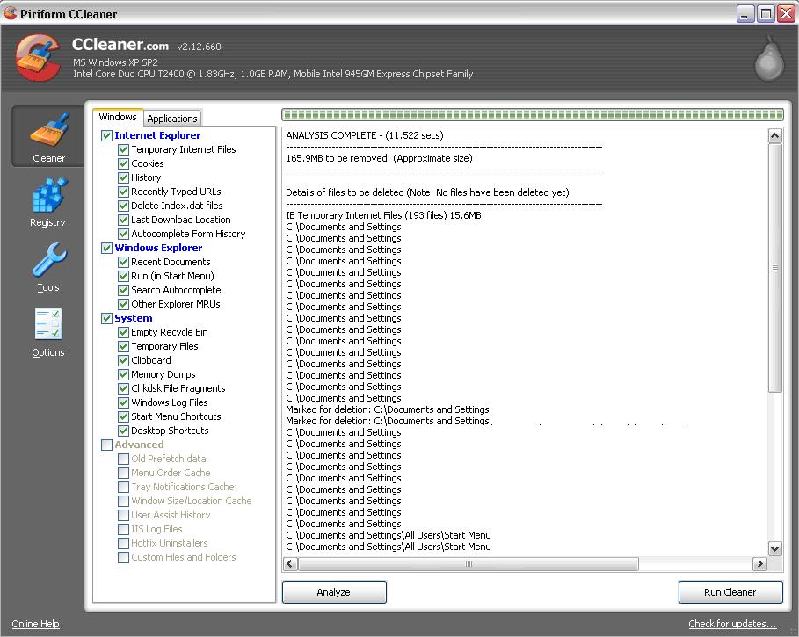This screenshot has height=637, width=799.
Task: Uncheck Run (in Start Menu)
Action: pyautogui.click(x=123, y=276)
